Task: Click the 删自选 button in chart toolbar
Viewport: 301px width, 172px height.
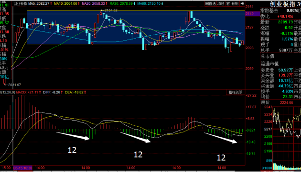Action: click(x=211, y=4)
